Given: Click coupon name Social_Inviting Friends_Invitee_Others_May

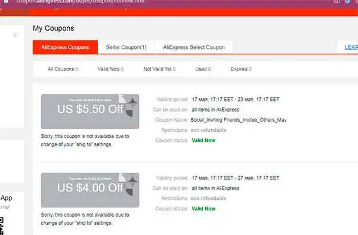Looking at the screenshot, I should click(238, 120).
